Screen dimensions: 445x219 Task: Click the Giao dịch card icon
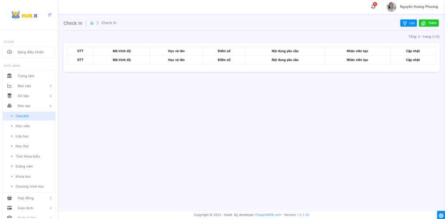click(10, 208)
